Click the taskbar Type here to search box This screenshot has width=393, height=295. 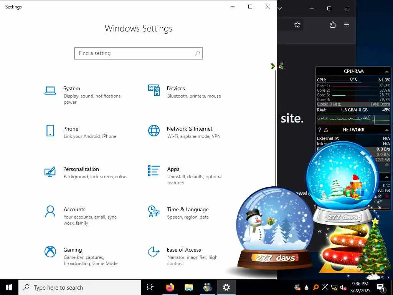[80, 287]
